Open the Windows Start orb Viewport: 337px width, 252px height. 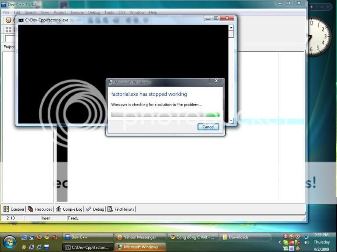(10, 242)
